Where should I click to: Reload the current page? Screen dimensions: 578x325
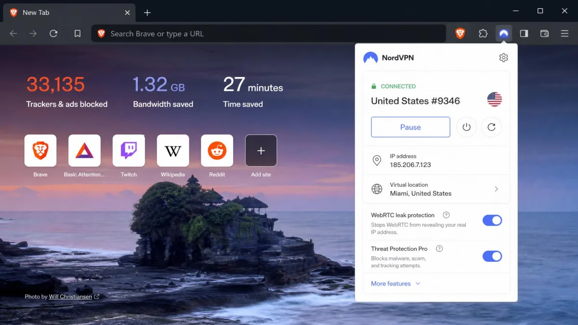(53, 34)
